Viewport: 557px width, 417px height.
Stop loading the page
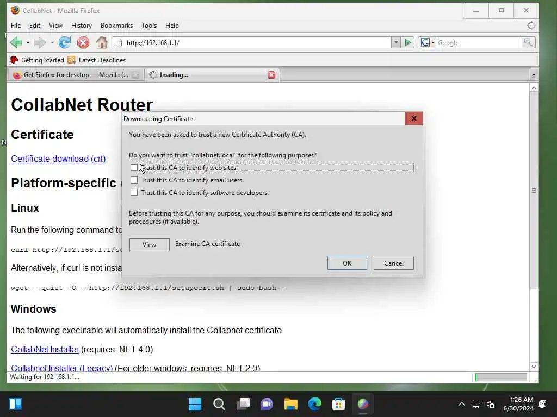(x=83, y=42)
